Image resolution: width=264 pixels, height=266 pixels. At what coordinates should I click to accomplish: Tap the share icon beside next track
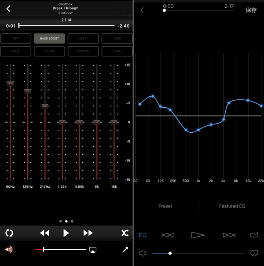tap(254, 235)
